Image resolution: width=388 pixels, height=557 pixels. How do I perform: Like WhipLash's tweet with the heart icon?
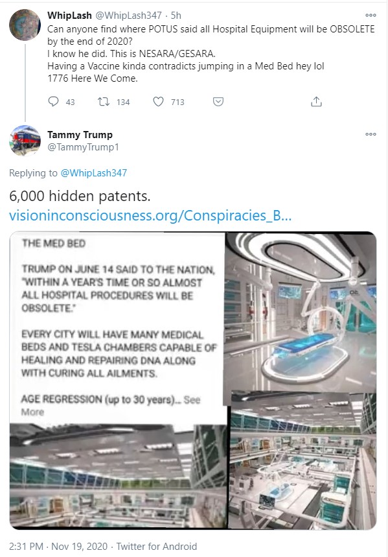[158, 102]
